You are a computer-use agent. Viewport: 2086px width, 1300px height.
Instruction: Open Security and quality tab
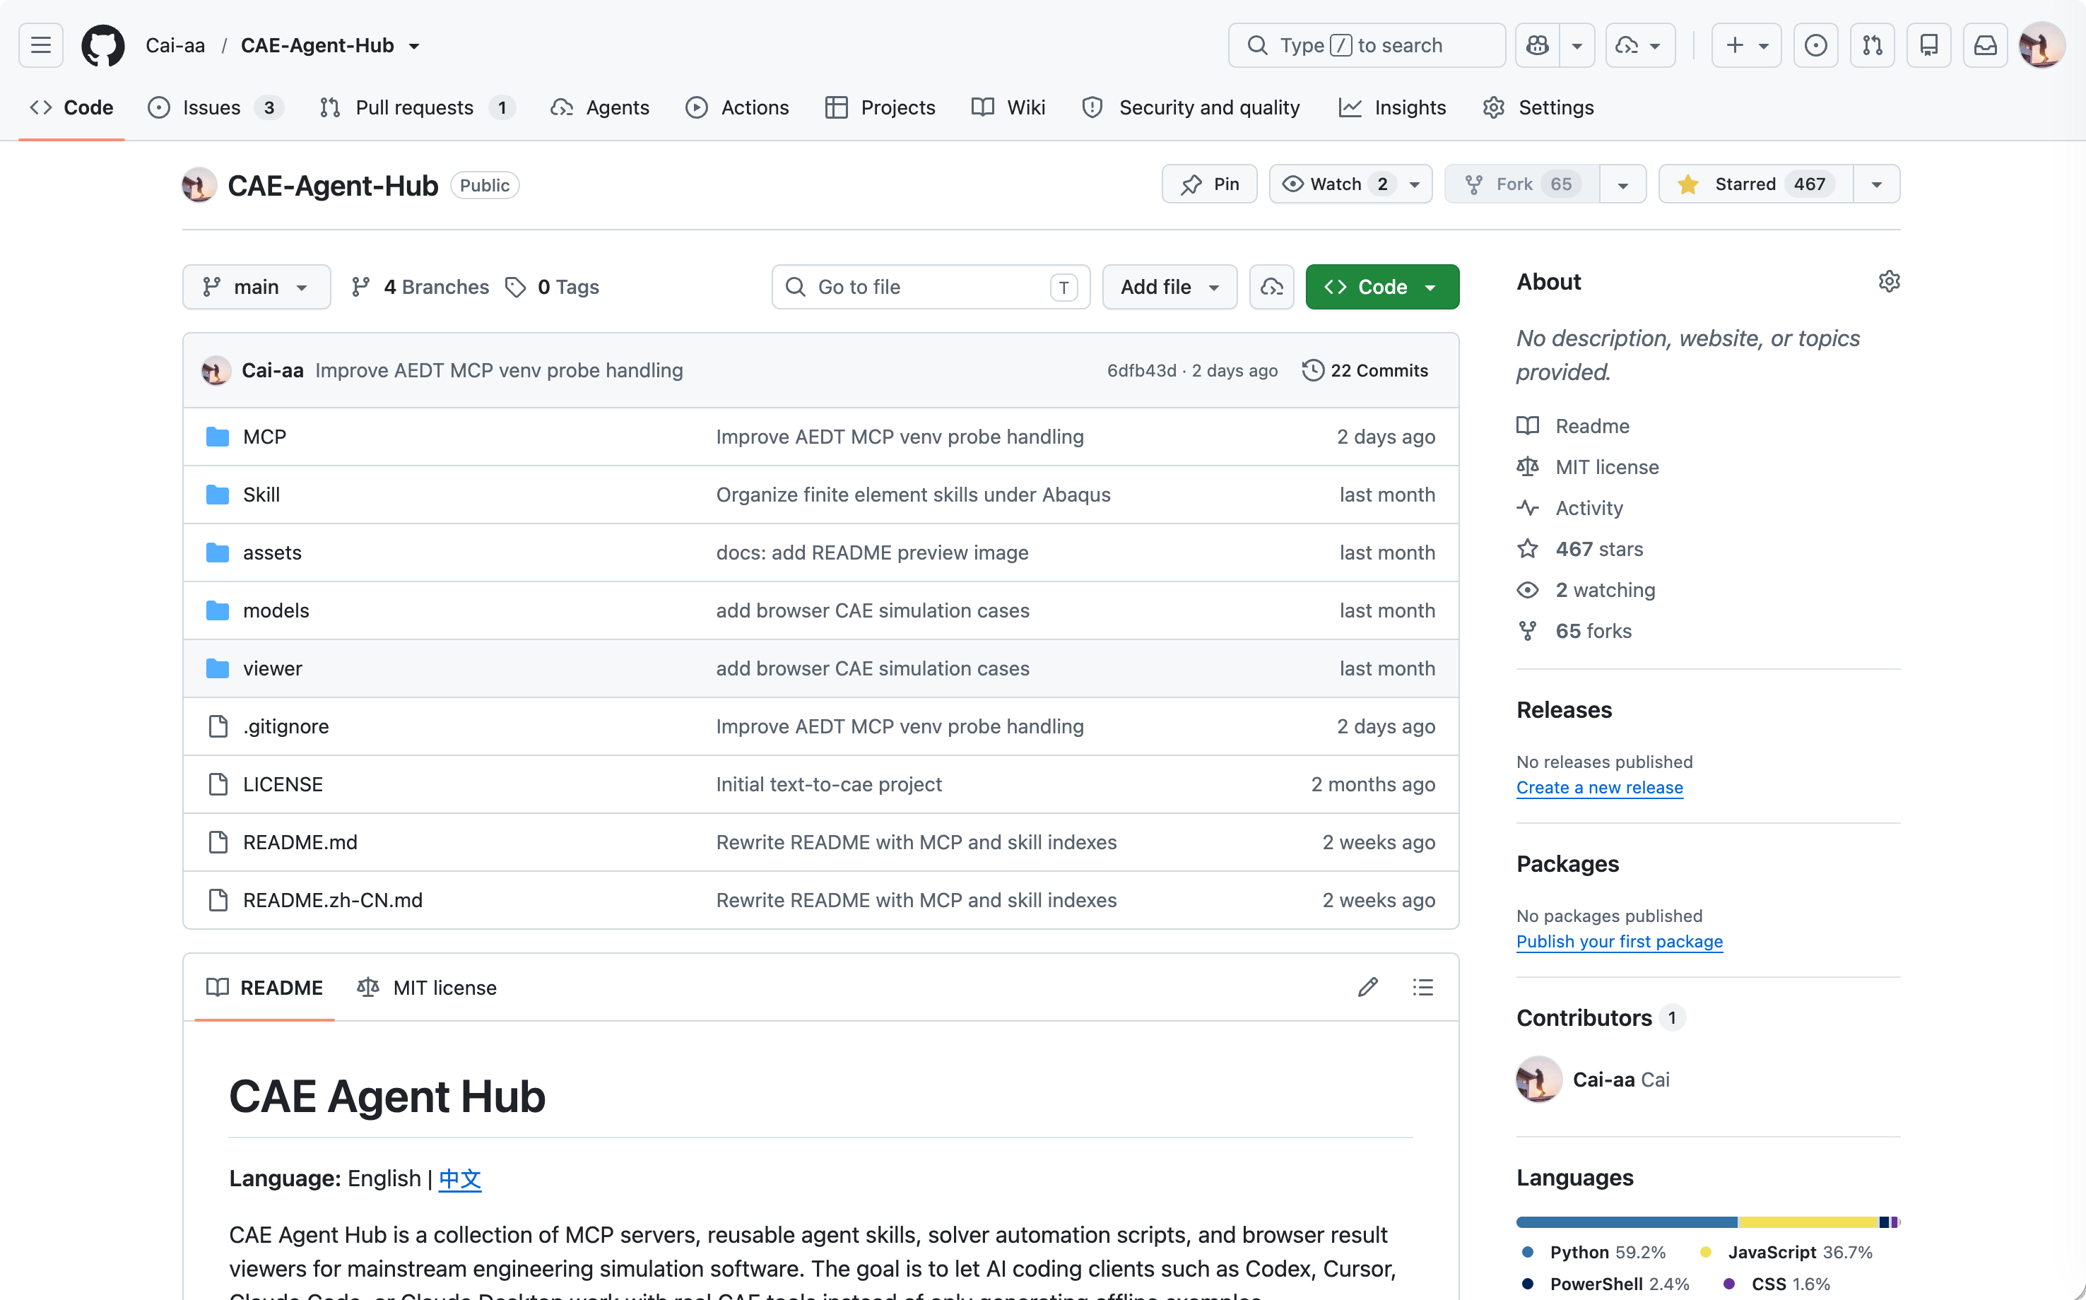point(1191,107)
